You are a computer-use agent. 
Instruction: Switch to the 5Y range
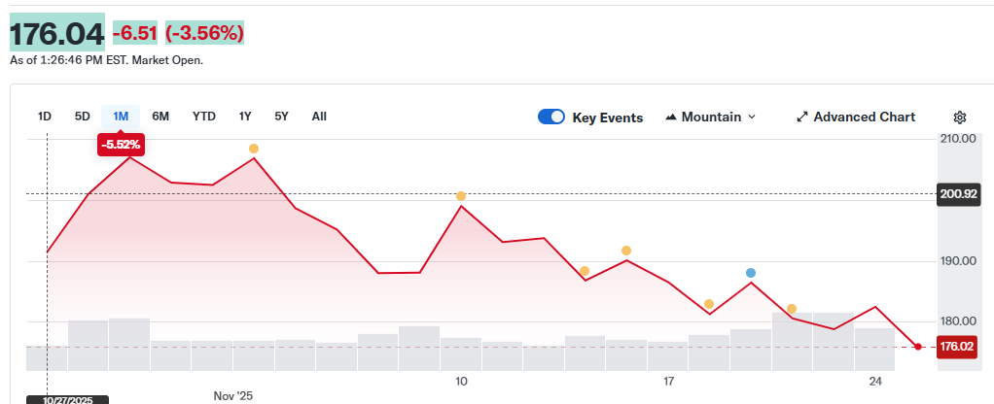pos(281,117)
